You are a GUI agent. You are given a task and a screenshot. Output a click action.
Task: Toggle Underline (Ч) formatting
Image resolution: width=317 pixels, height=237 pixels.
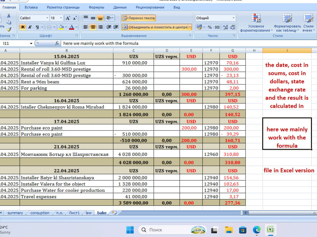tap(37, 27)
